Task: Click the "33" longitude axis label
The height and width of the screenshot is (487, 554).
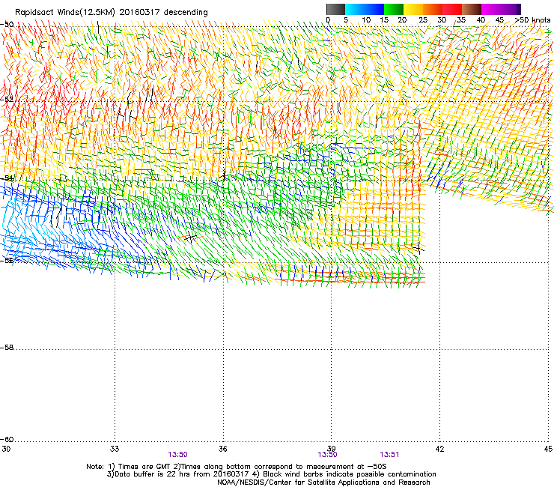Action: (x=115, y=449)
